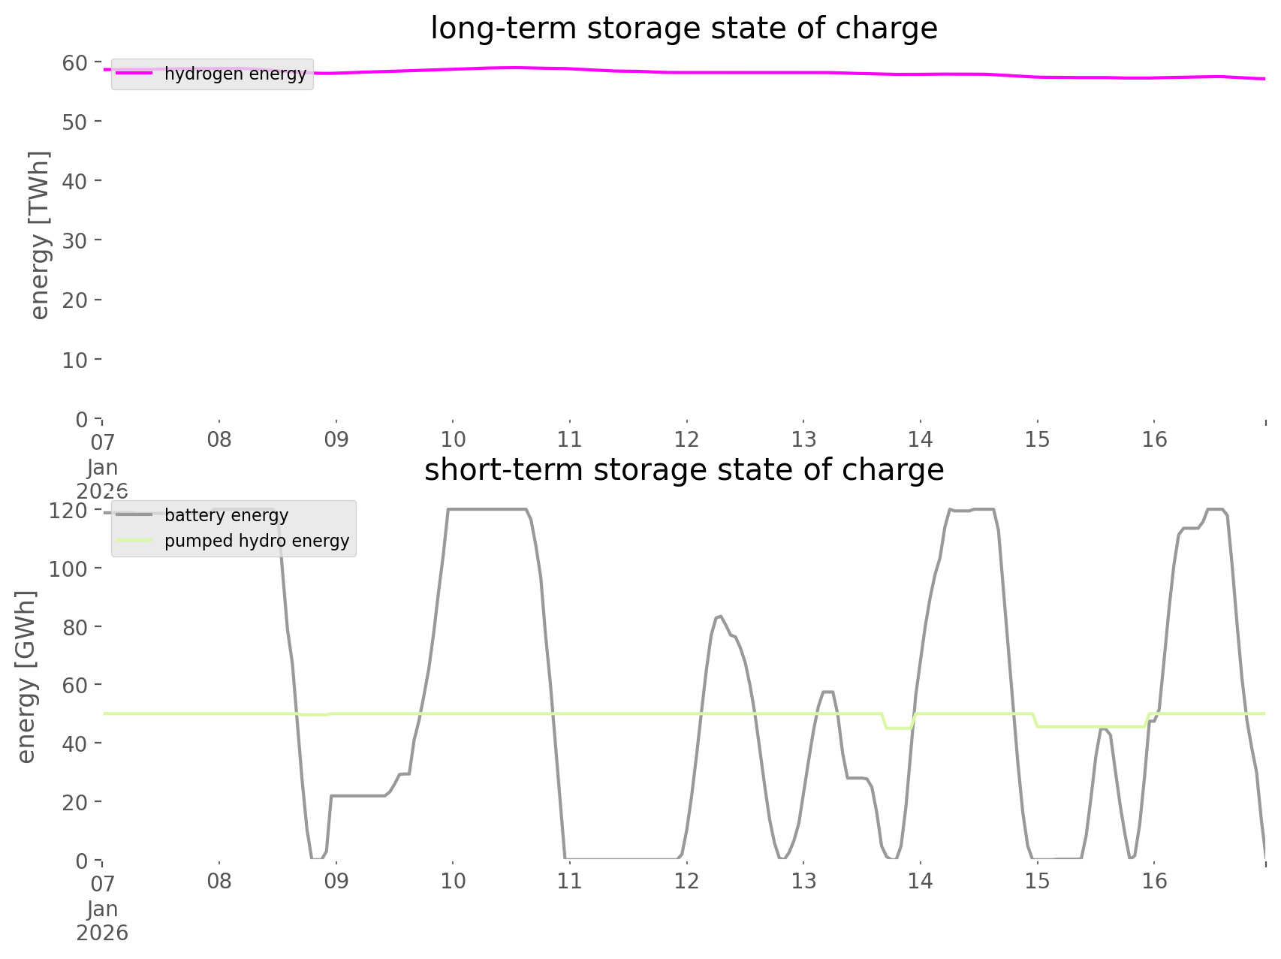Select the pumped hydro energy legend label
This screenshot has width=1281, height=959.
[257, 541]
